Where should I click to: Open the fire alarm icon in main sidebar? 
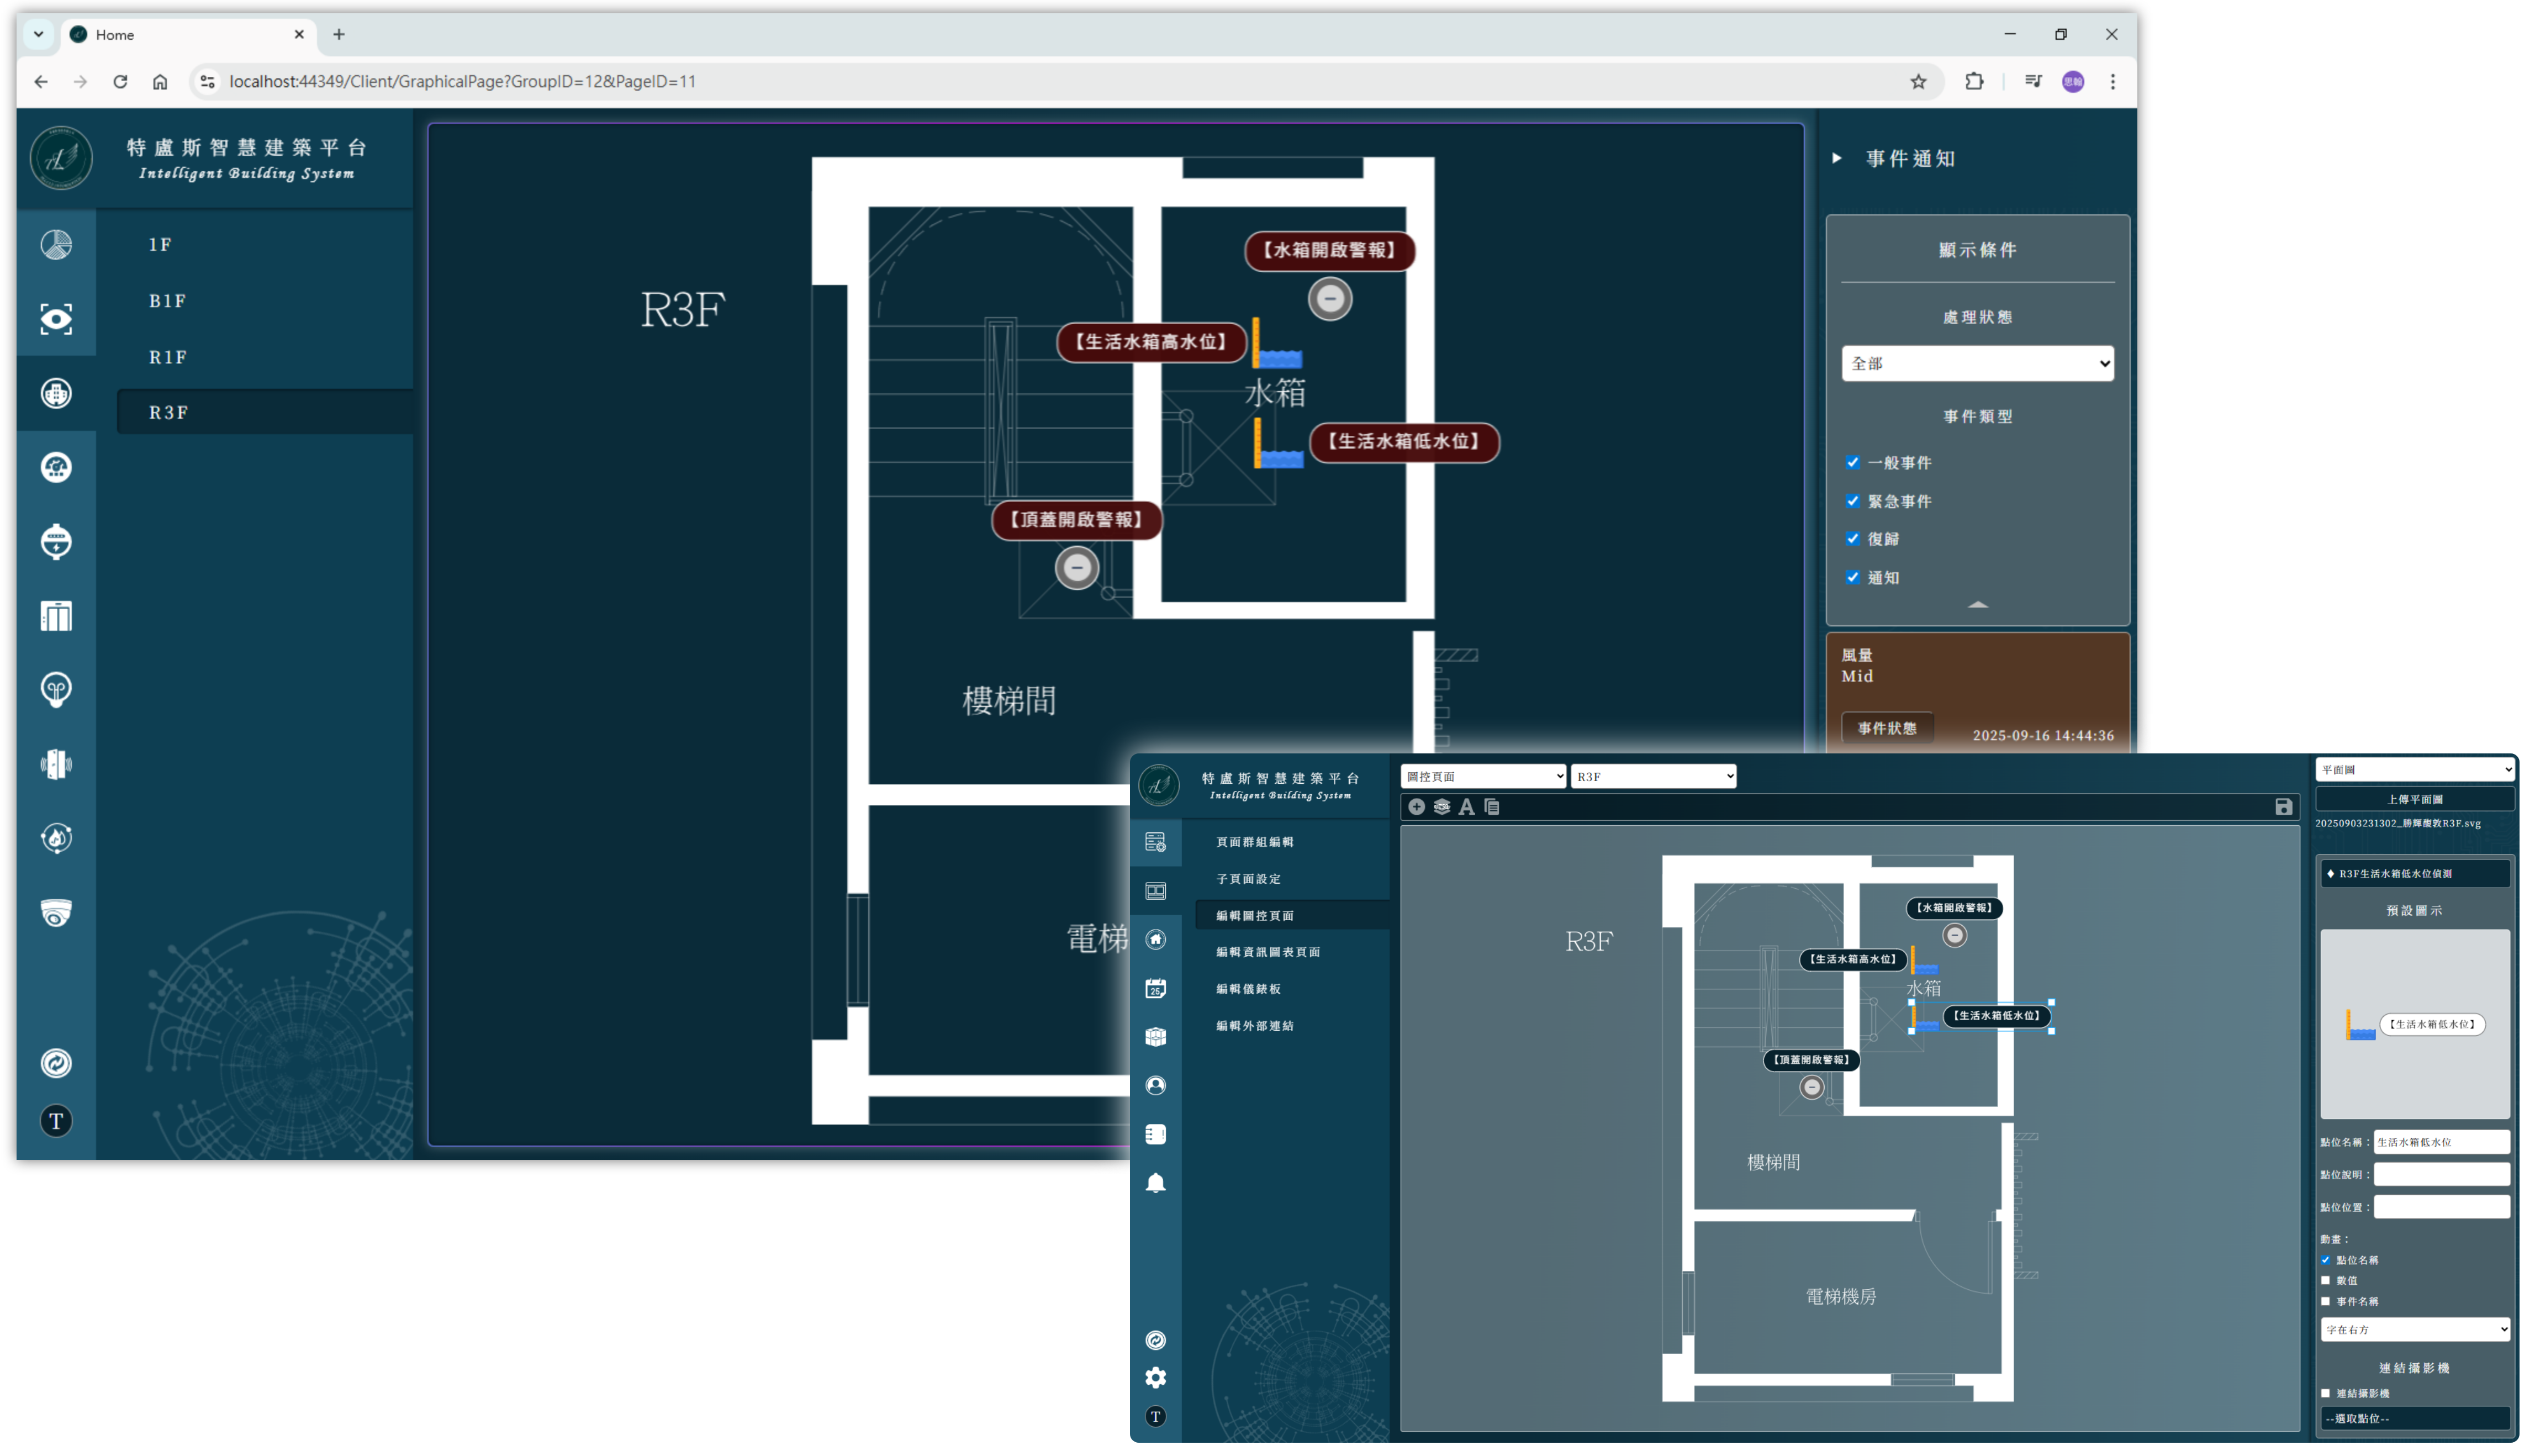(x=56, y=838)
